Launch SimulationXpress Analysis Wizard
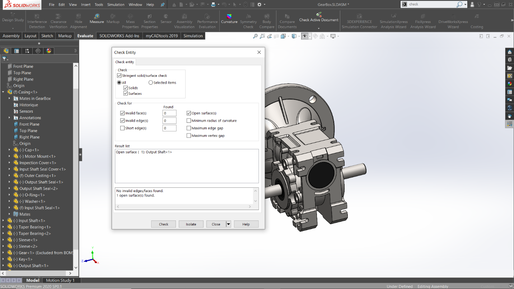Viewport: 514px width, 289px height. tap(394, 21)
